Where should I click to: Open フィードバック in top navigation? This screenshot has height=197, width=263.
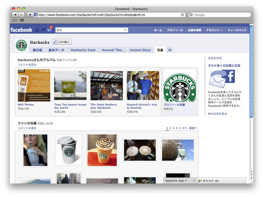(x=237, y=30)
